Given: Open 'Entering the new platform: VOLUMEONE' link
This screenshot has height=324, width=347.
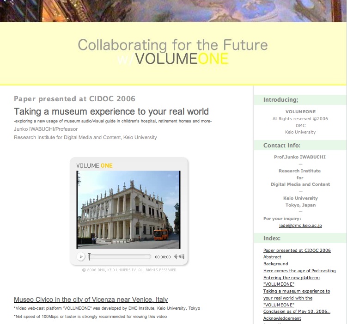Looking at the screenshot, I should [292, 281].
